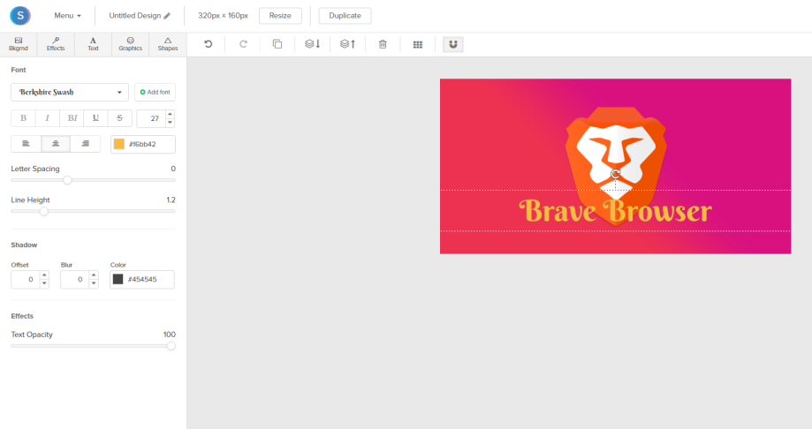Screen dimensions: 812x429
Task: Click the redo arrow icon
Action: pyautogui.click(x=243, y=44)
